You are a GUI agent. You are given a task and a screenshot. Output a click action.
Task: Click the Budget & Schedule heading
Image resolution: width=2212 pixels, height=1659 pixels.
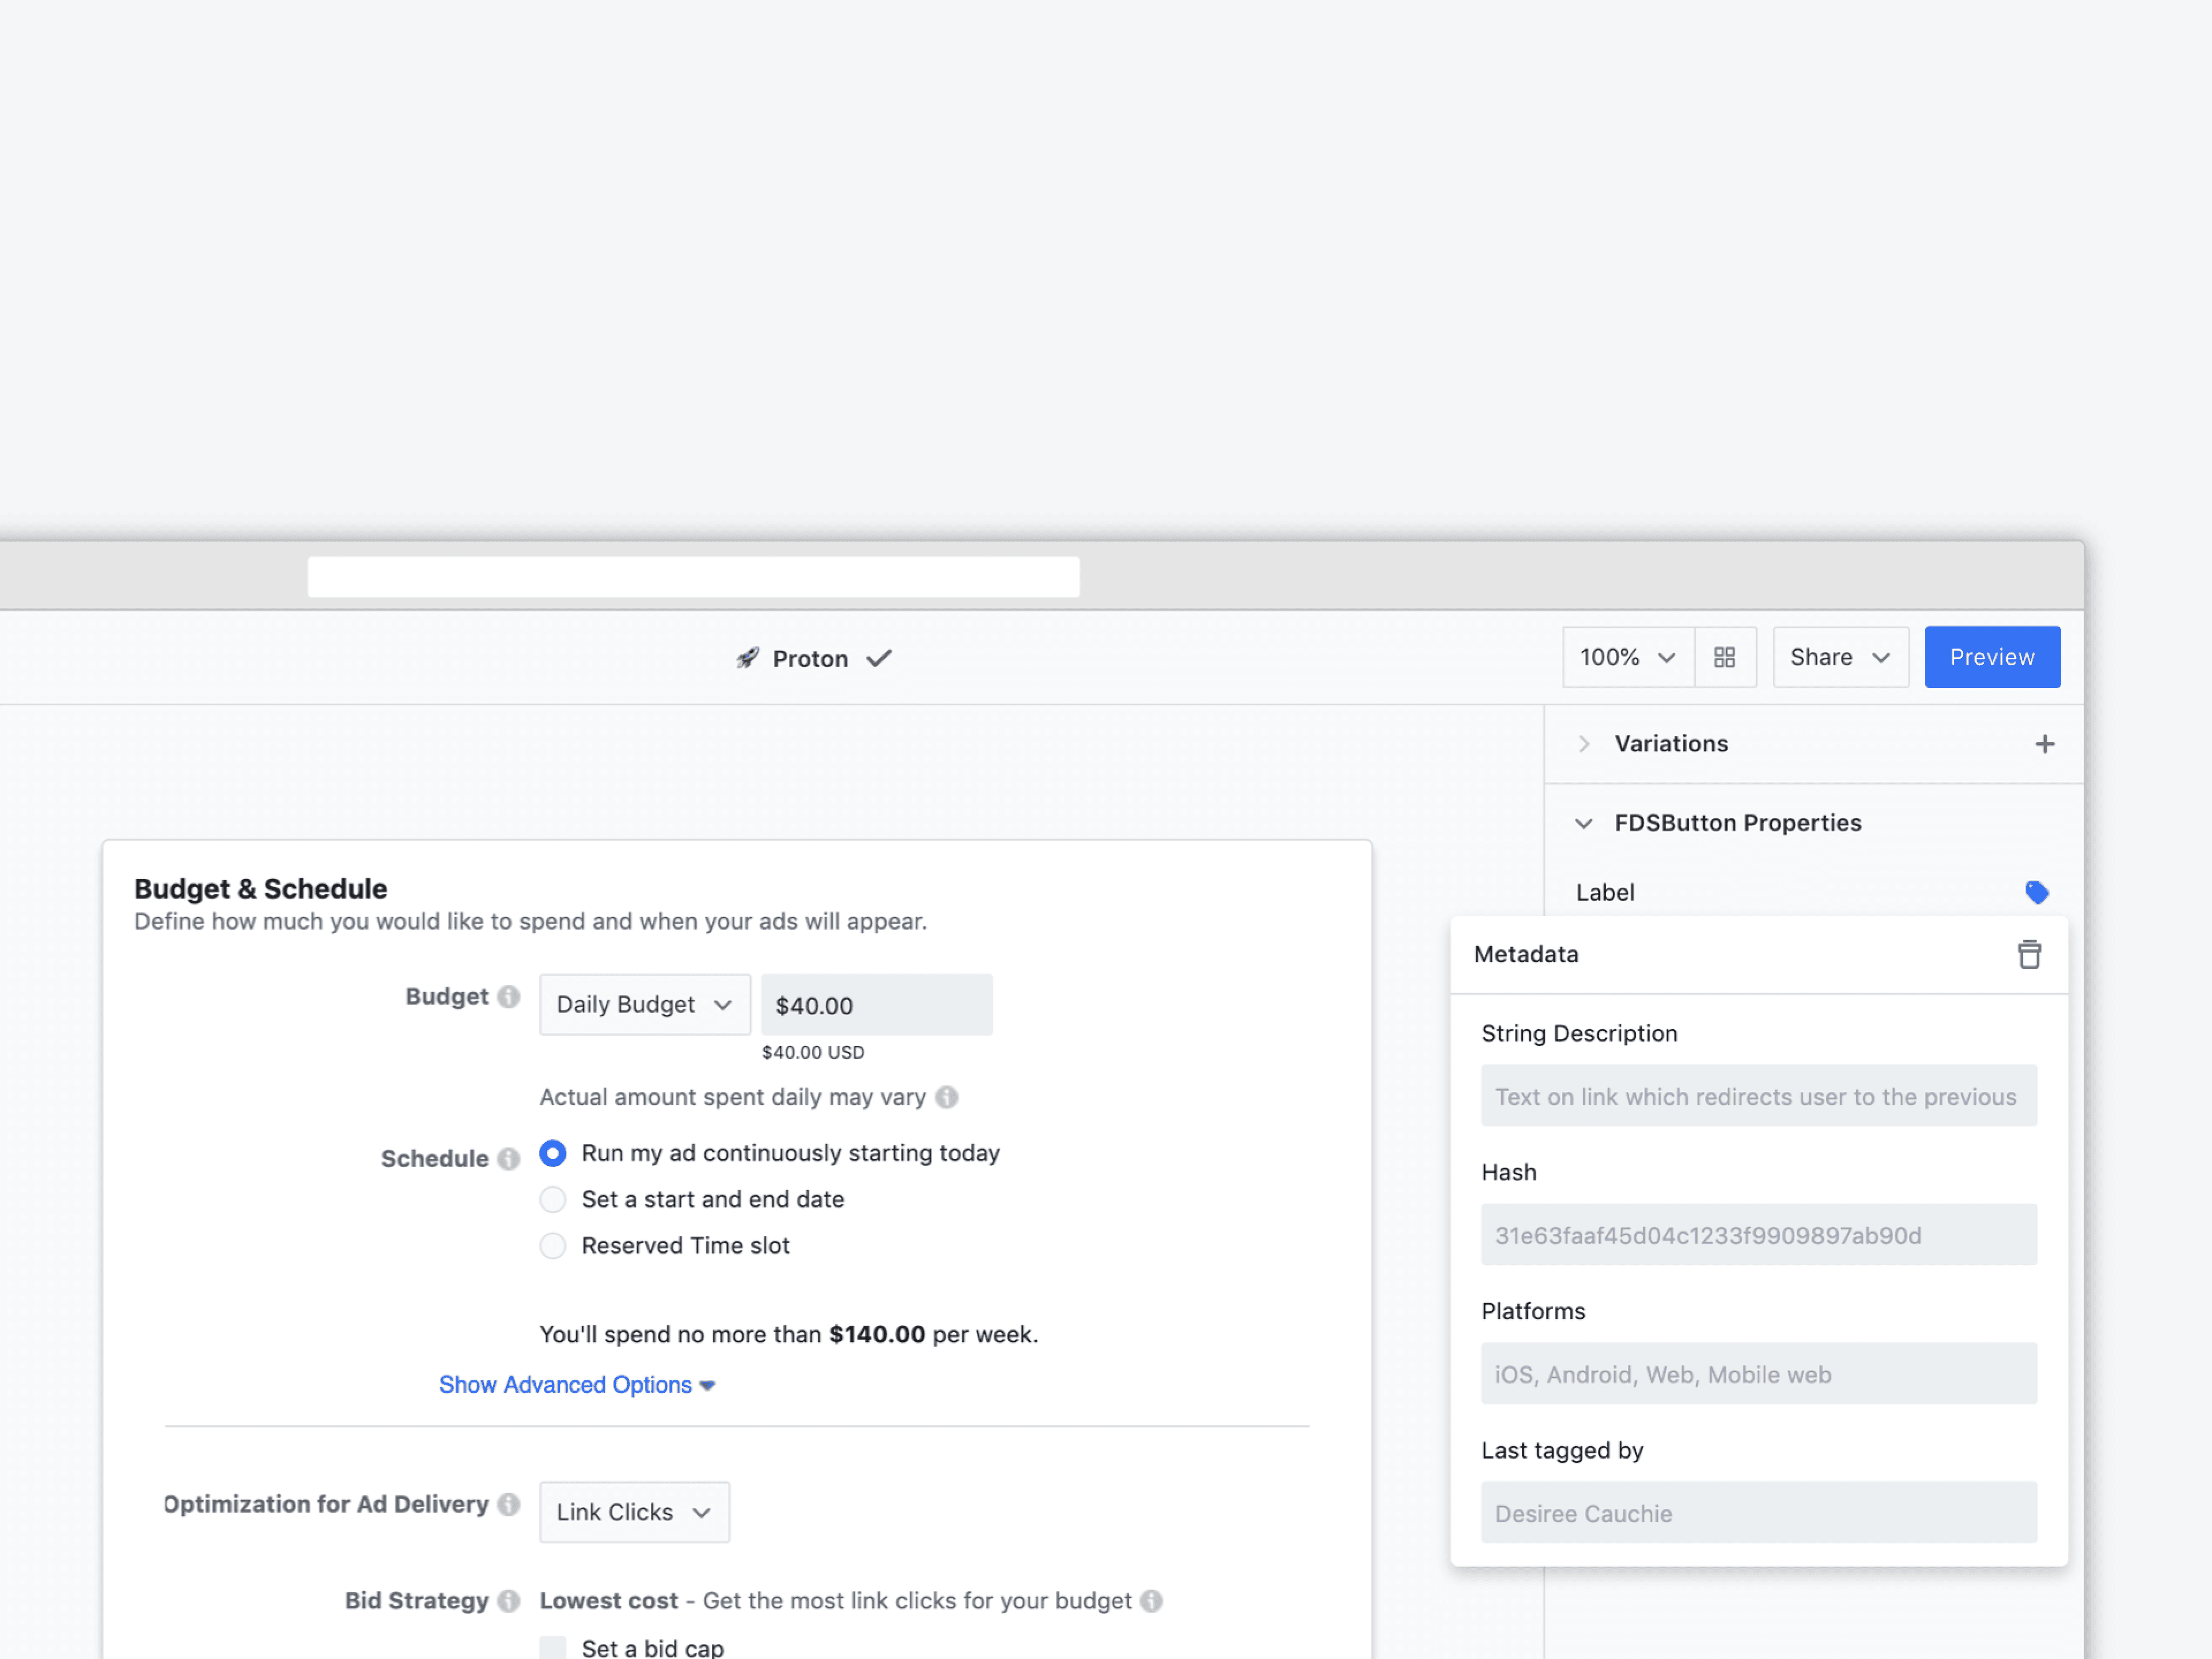click(261, 888)
